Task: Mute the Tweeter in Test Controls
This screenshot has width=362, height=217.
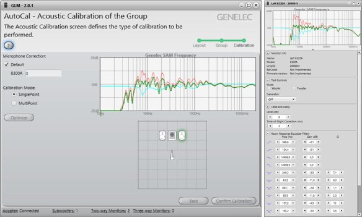Action: point(294,88)
